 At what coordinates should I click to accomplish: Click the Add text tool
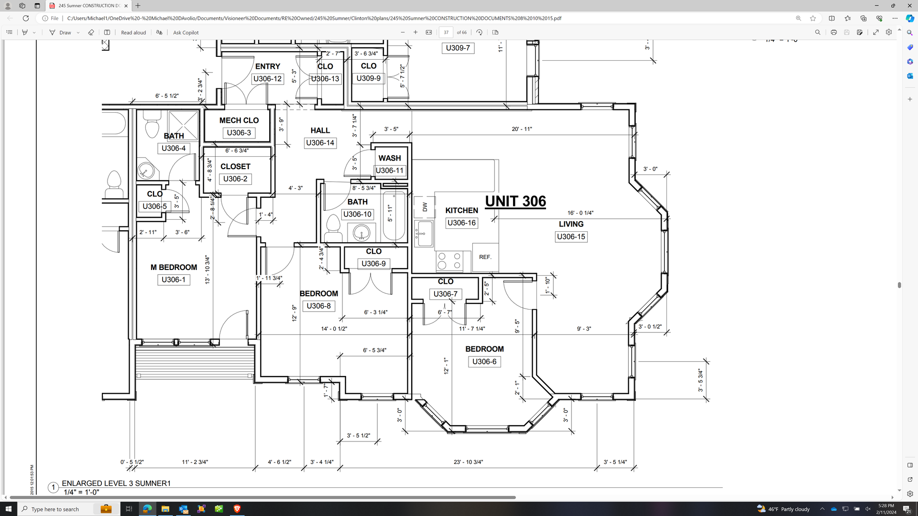[107, 32]
